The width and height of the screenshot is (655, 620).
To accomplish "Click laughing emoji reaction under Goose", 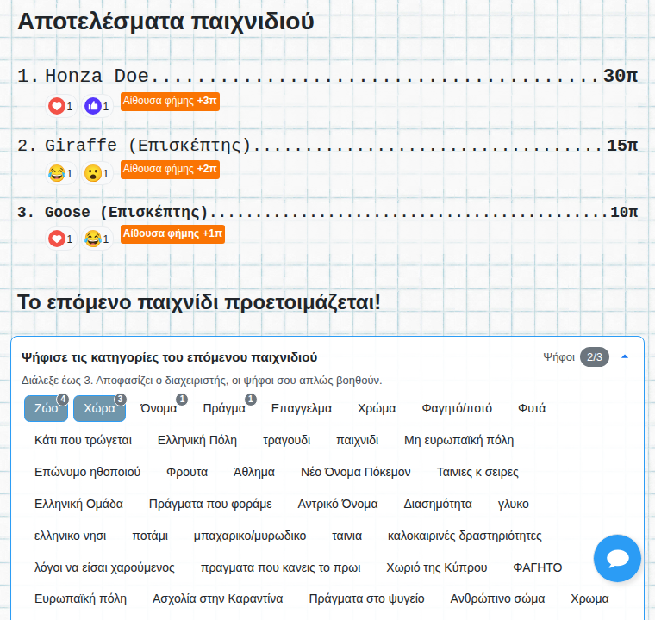I will coord(97,239).
